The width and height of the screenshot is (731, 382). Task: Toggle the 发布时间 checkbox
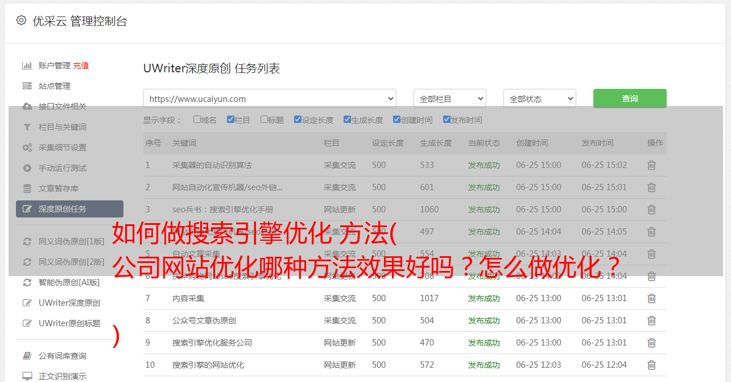click(447, 120)
